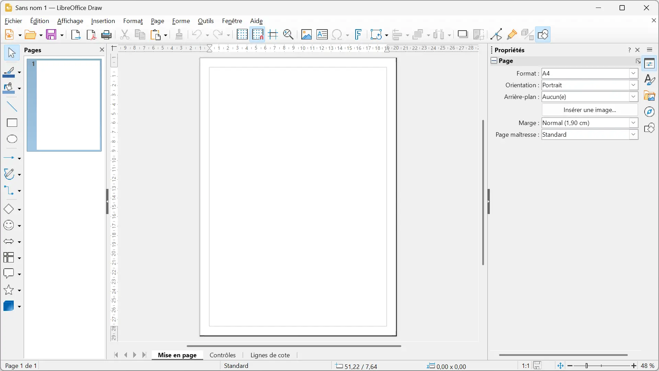Select the Block Arrows tool
Viewport: 659px width, 371px height.
click(9, 241)
